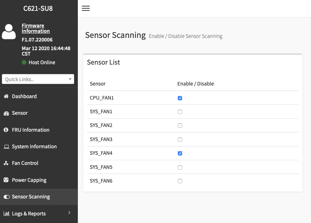Navigate to Fan Control

(39, 163)
